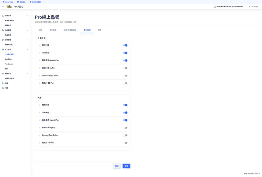
Task: Click the user-check icon beside 授權
Action: point(3,83)
